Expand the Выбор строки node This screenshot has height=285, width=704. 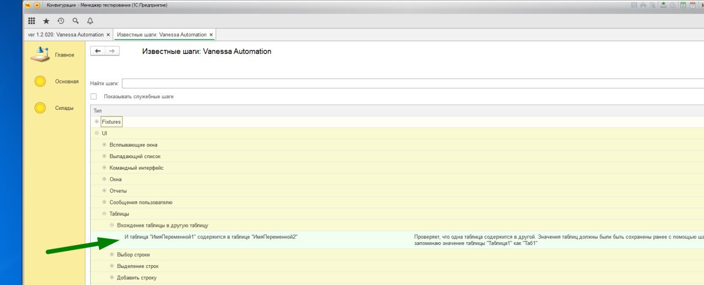[x=112, y=254]
